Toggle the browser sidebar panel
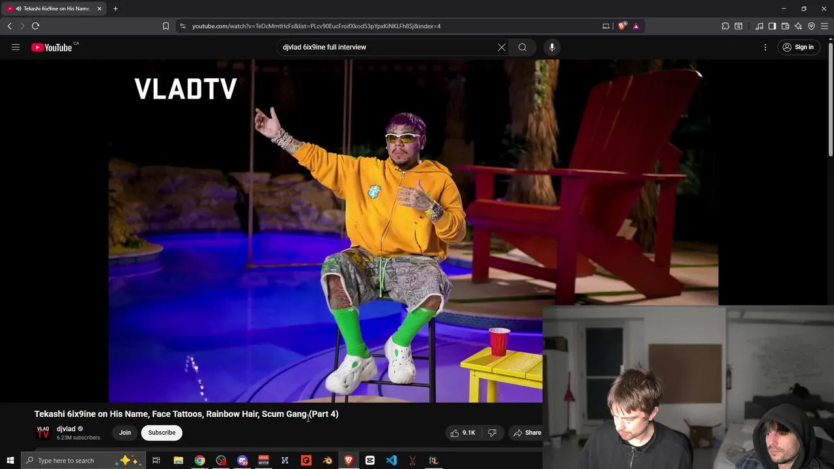This screenshot has height=469, width=834. tap(772, 26)
